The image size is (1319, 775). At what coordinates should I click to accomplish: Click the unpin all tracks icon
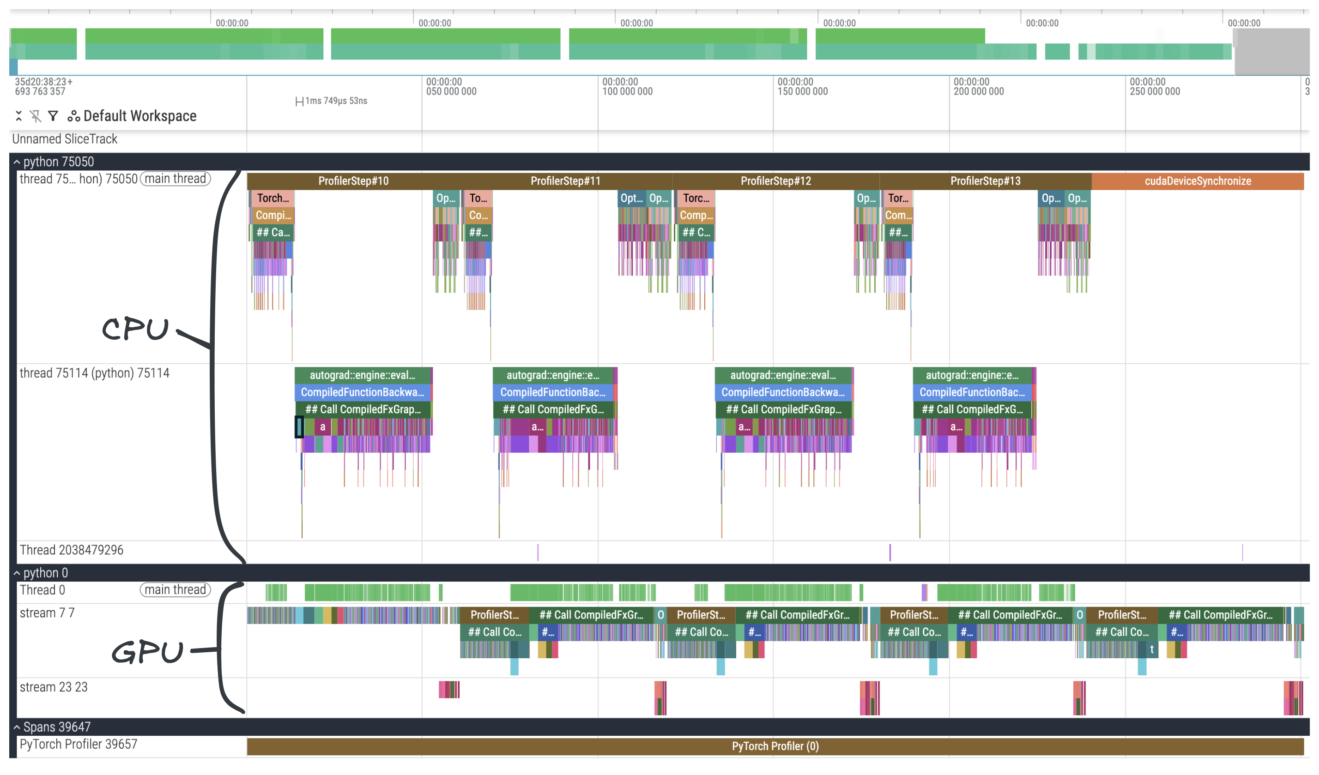pyautogui.click(x=36, y=116)
